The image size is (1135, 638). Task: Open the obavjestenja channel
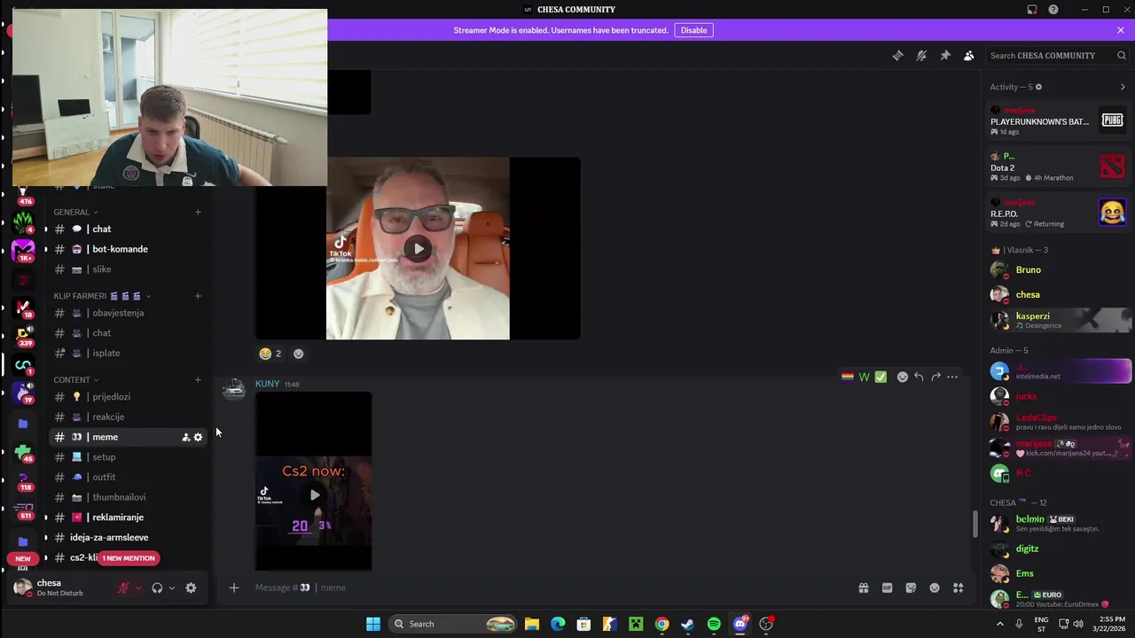tap(128, 313)
